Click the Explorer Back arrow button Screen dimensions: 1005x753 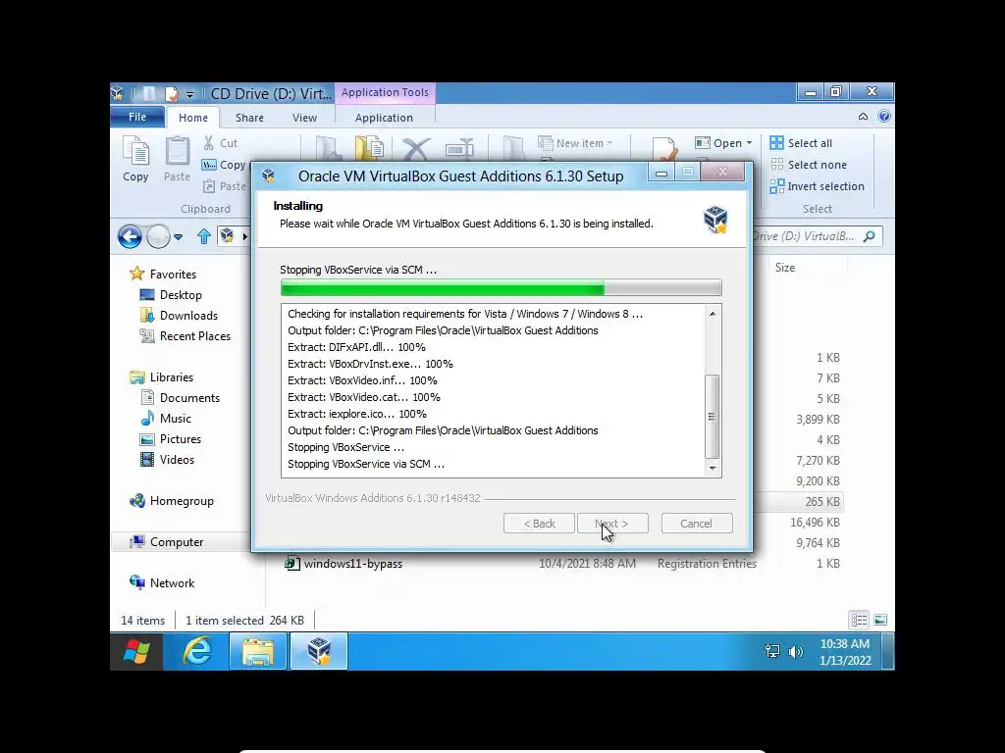click(x=130, y=237)
